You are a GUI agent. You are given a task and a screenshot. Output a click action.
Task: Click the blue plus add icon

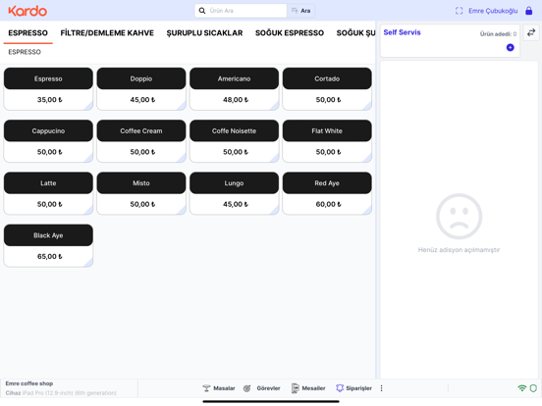tap(511, 48)
